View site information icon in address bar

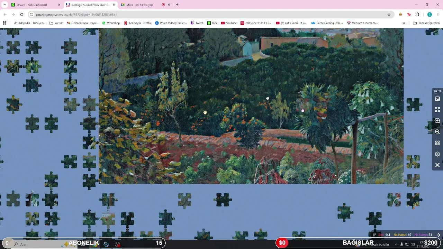[31, 15]
